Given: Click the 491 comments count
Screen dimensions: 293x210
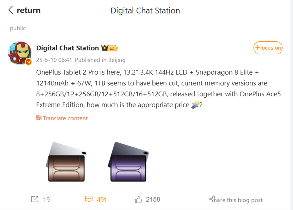Looking at the screenshot, I should [x=102, y=200].
